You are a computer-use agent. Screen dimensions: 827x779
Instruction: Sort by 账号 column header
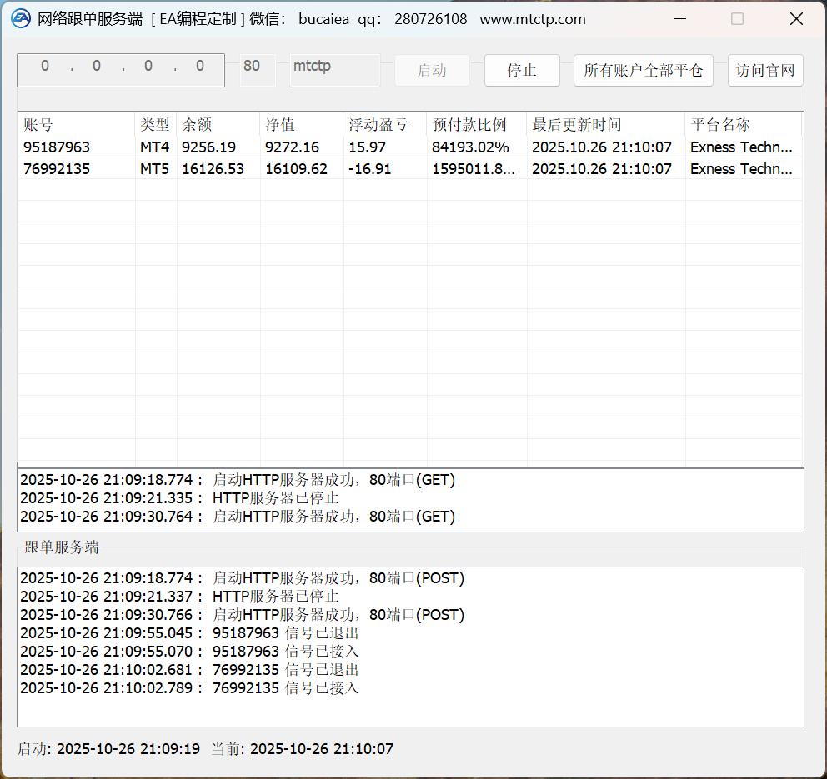click(x=75, y=125)
